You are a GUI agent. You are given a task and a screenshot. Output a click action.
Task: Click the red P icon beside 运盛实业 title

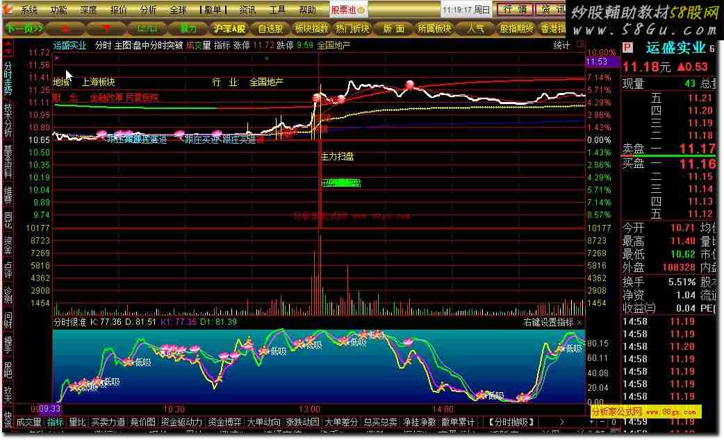[x=627, y=48]
